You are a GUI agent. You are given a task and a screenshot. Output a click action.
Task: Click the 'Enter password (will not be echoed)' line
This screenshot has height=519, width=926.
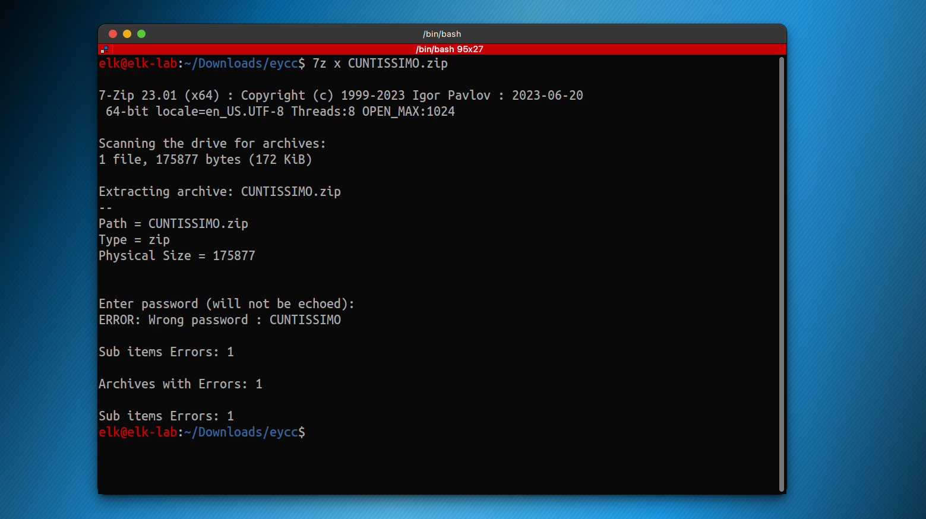pos(226,304)
